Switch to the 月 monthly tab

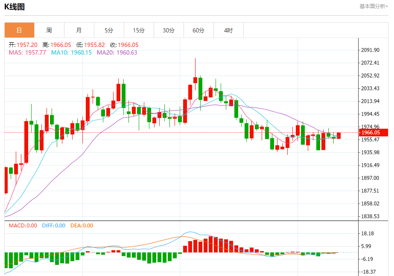[79, 30]
